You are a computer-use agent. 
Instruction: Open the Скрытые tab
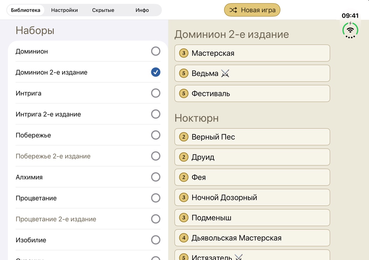pos(103,10)
